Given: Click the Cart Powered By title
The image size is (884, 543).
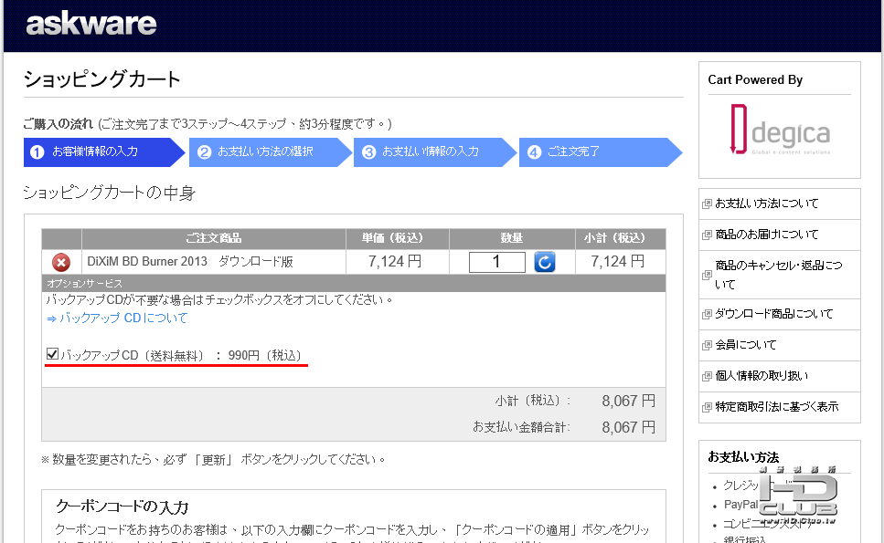Looking at the screenshot, I should tap(755, 80).
